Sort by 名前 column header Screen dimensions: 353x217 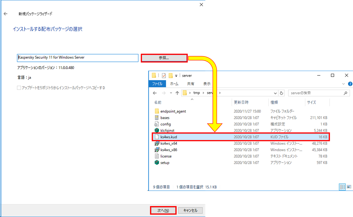coord(158,102)
